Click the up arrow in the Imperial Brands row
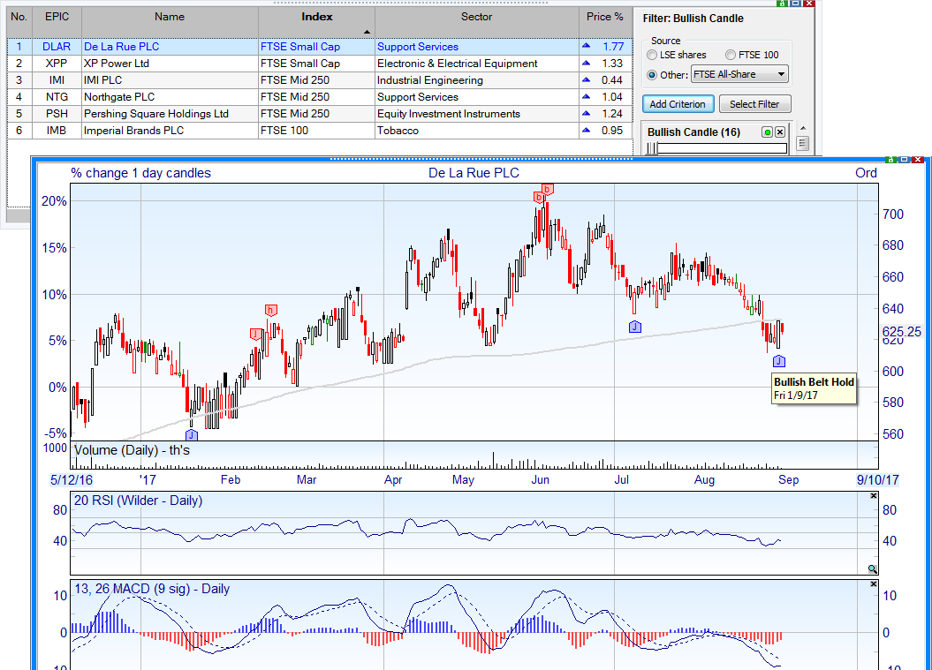Image resolution: width=932 pixels, height=670 pixels. pyautogui.click(x=586, y=130)
